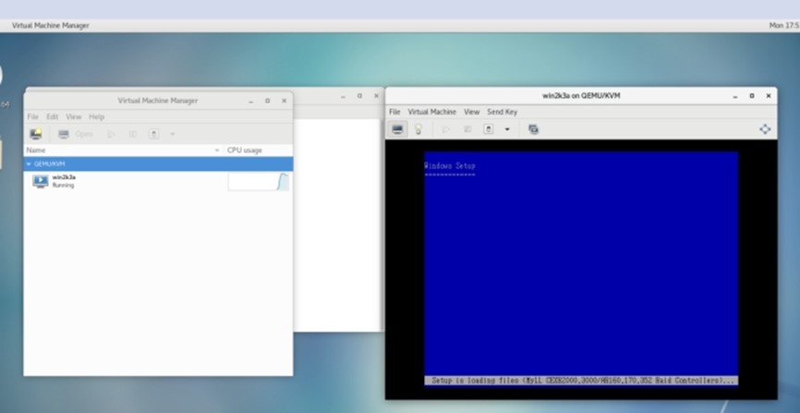The width and height of the screenshot is (800, 413).
Task: Click the Name column header
Action: 124,150
